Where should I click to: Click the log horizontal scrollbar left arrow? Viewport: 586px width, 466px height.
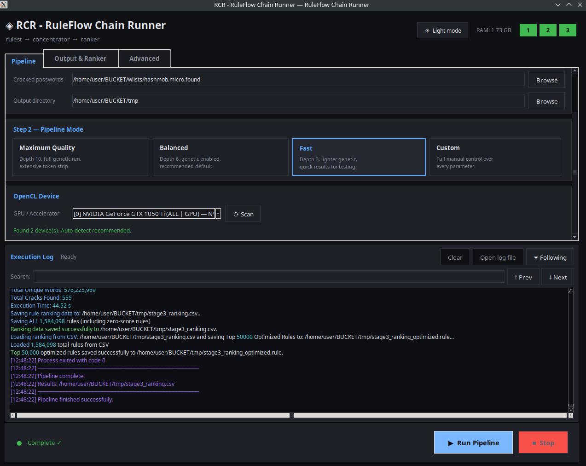(x=13, y=415)
